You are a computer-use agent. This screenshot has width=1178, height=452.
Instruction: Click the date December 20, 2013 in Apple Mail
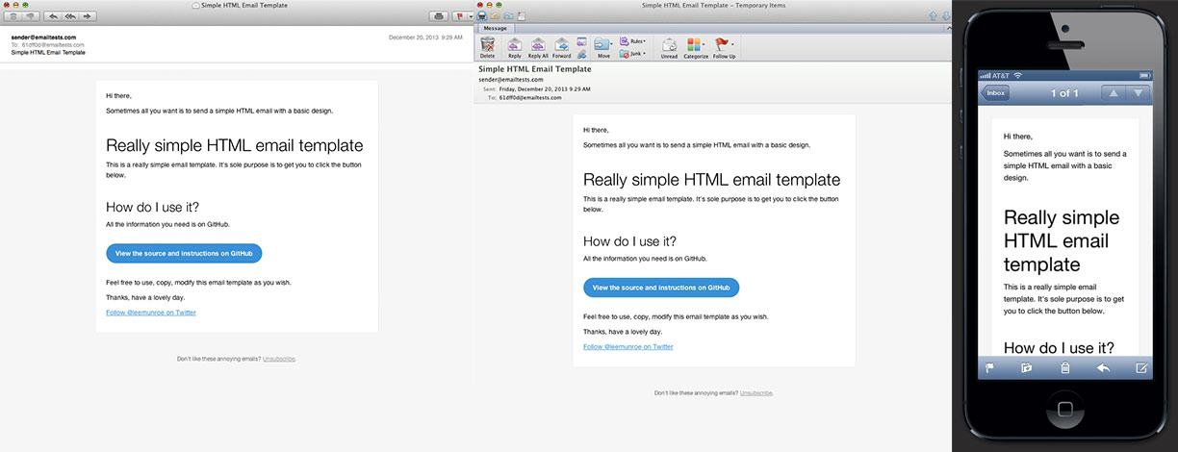(x=413, y=38)
